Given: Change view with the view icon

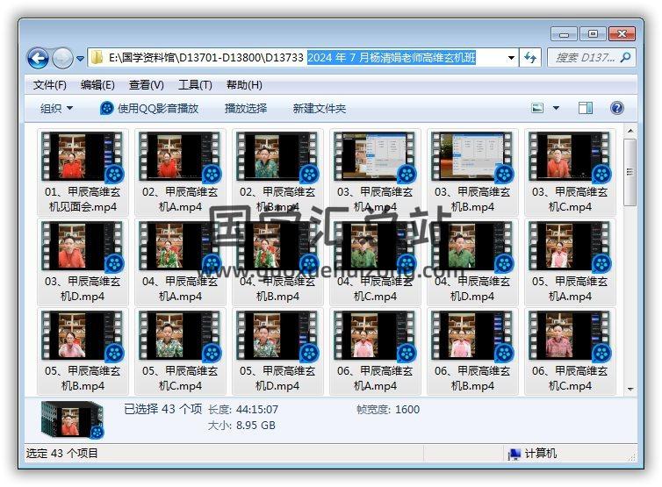Looking at the screenshot, I should pyautogui.click(x=537, y=109).
